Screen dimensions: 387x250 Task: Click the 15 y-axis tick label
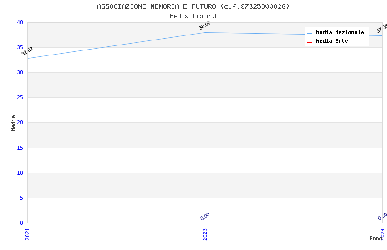tap(20, 148)
